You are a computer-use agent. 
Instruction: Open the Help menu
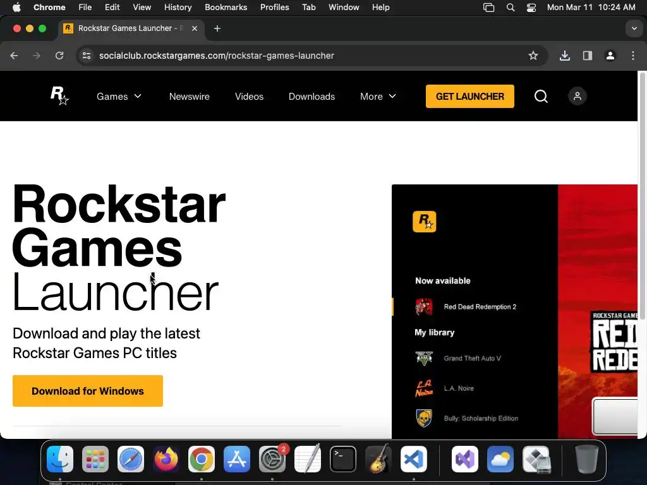[380, 7]
